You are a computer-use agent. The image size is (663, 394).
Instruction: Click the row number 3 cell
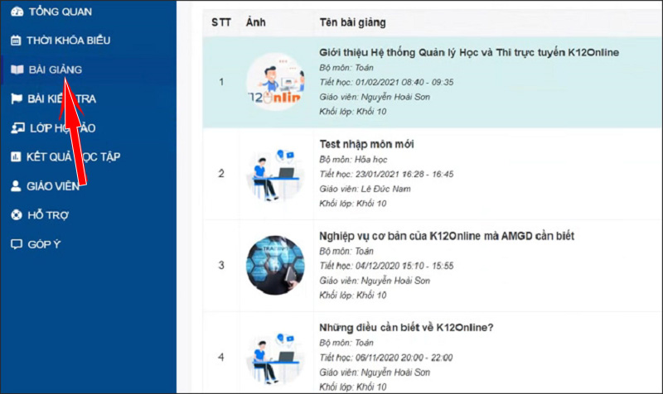221,265
